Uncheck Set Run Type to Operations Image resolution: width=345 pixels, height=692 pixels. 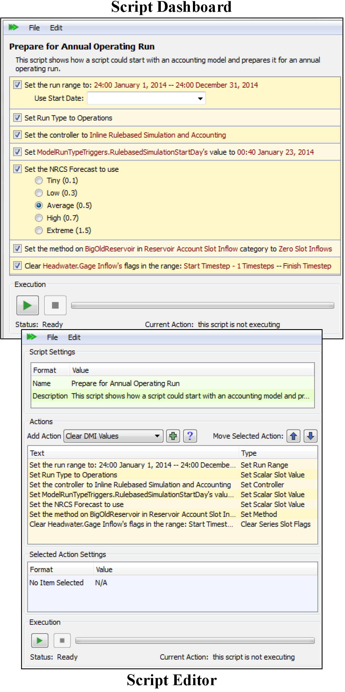(18, 118)
